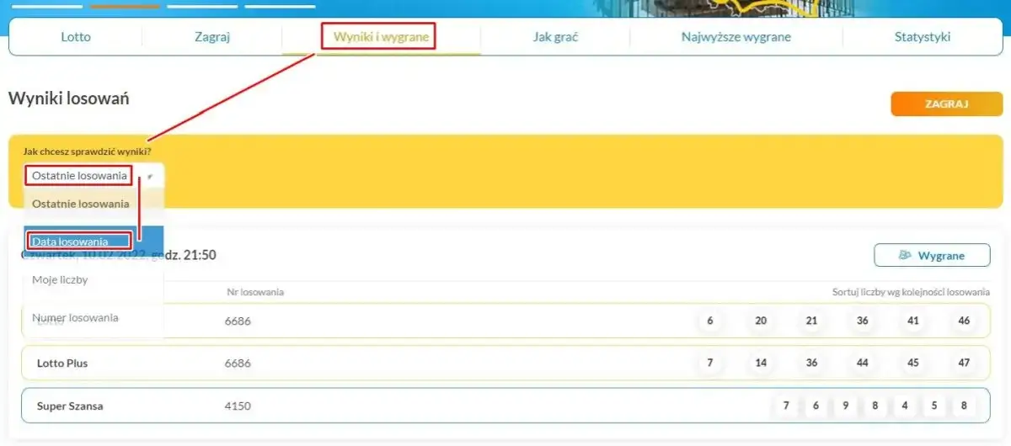Click Sortuj liczby wg kolejności losowania
The image size is (1011, 446).
click(x=910, y=292)
